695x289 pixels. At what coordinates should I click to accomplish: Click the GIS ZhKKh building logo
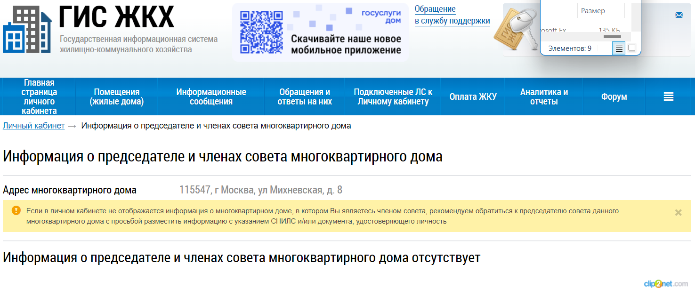point(27,29)
